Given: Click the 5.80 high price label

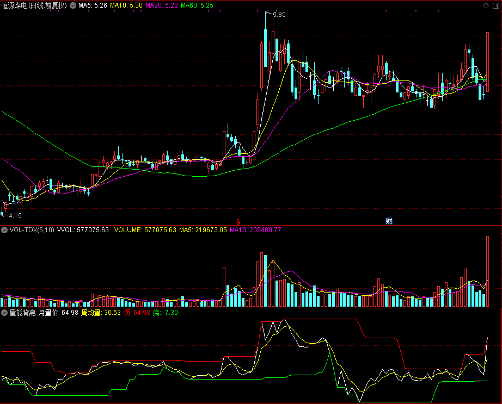Looking at the screenshot, I should 279,15.
